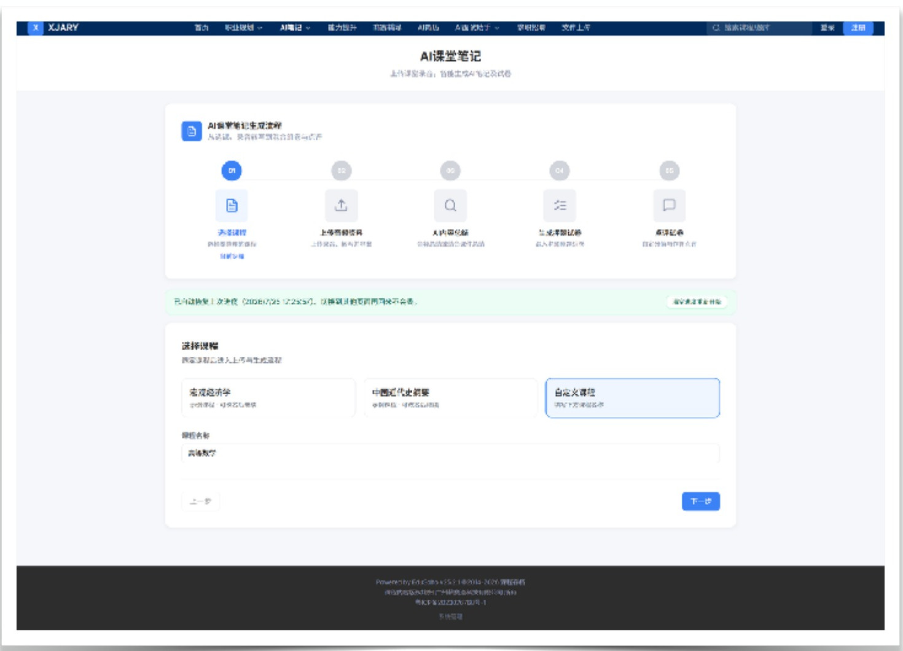Image resolution: width=903 pixels, height=651 pixels.
Task: Click the chat bubble icon for step 05
Action: point(669,206)
